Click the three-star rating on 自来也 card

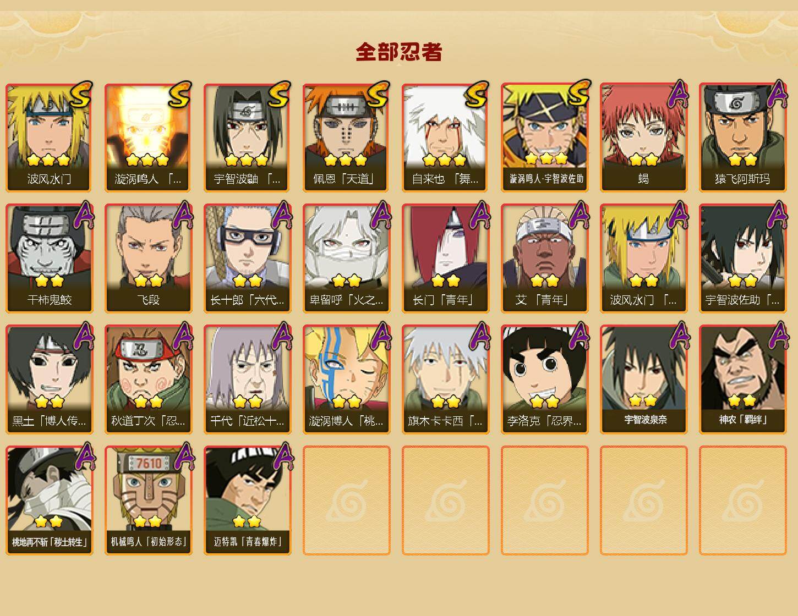(445, 160)
